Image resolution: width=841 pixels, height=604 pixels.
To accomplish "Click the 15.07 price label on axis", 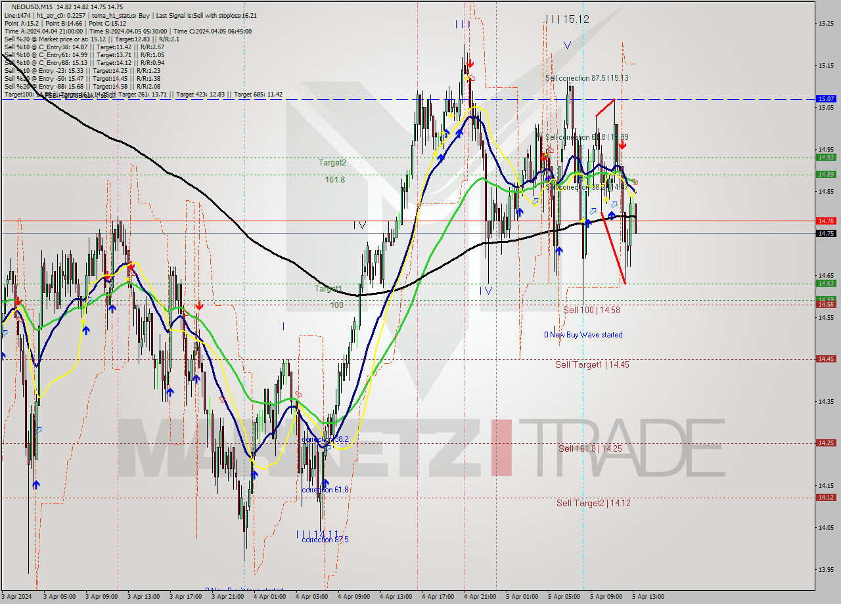I will coord(826,98).
